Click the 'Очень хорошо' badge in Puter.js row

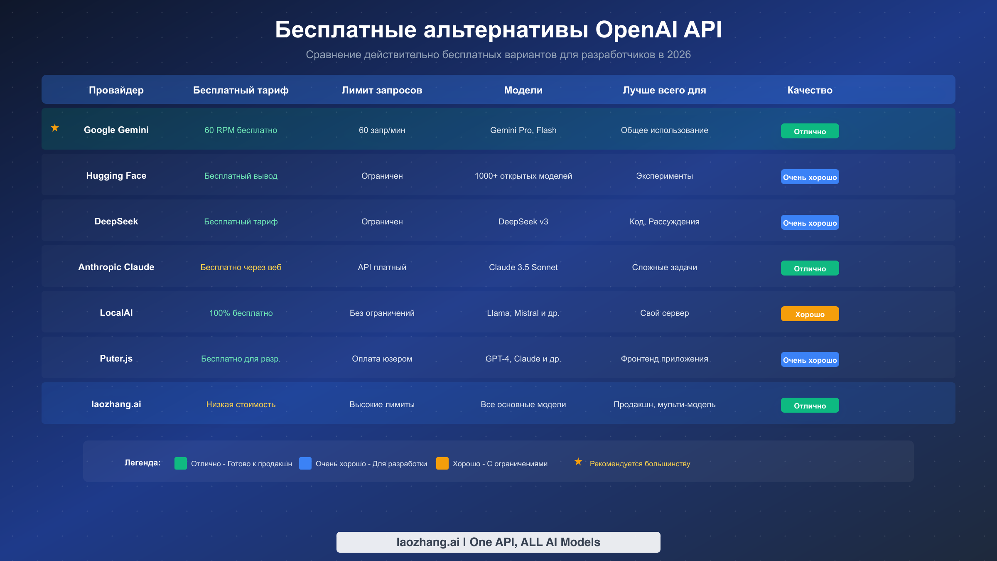809,359
